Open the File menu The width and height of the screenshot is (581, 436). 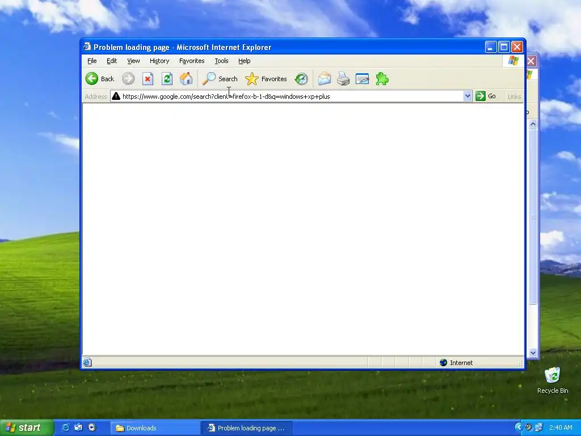pyautogui.click(x=92, y=61)
